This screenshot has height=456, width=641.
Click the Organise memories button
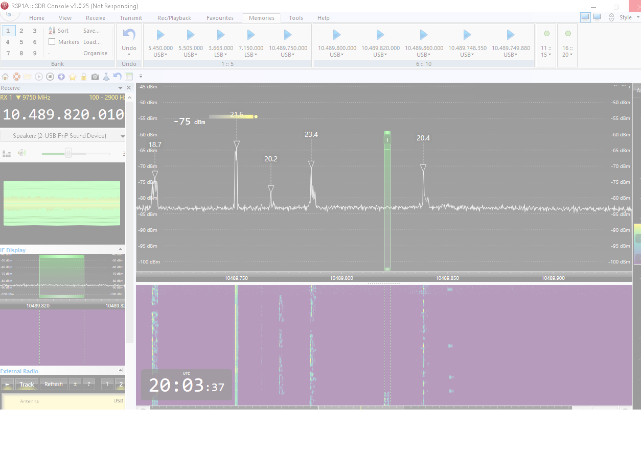tap(96, 53)
